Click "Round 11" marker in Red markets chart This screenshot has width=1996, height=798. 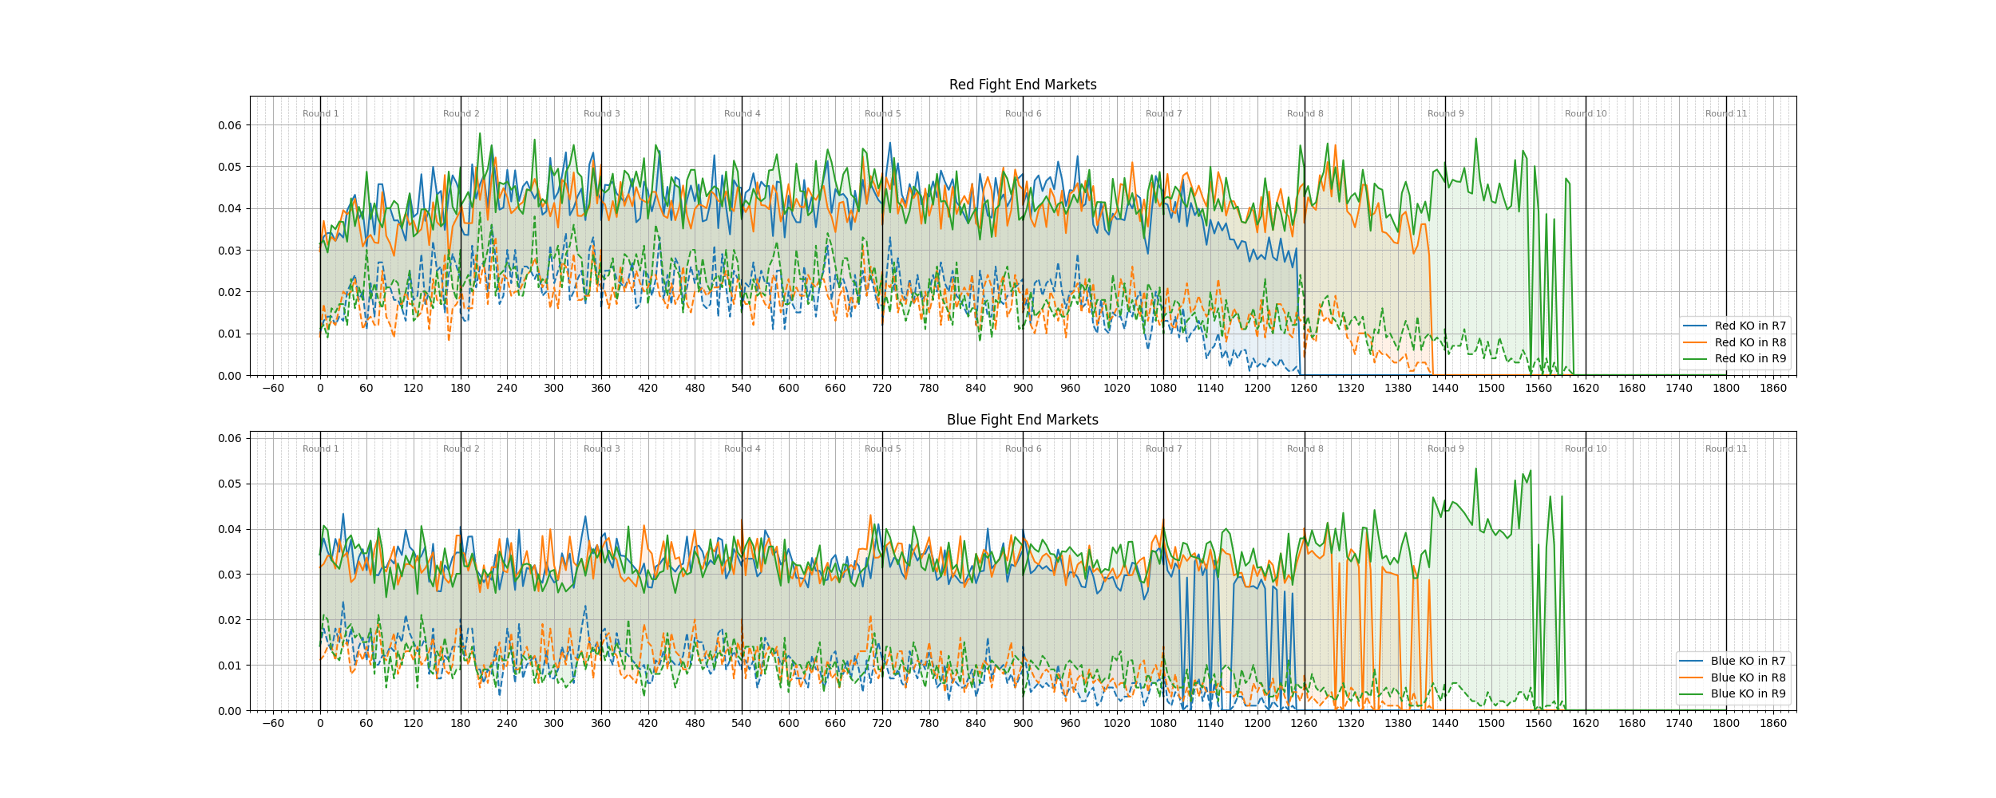[1726, 114]
